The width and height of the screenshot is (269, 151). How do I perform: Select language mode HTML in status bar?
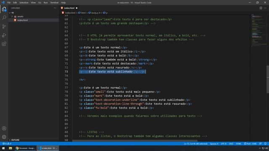pos(238,143)
